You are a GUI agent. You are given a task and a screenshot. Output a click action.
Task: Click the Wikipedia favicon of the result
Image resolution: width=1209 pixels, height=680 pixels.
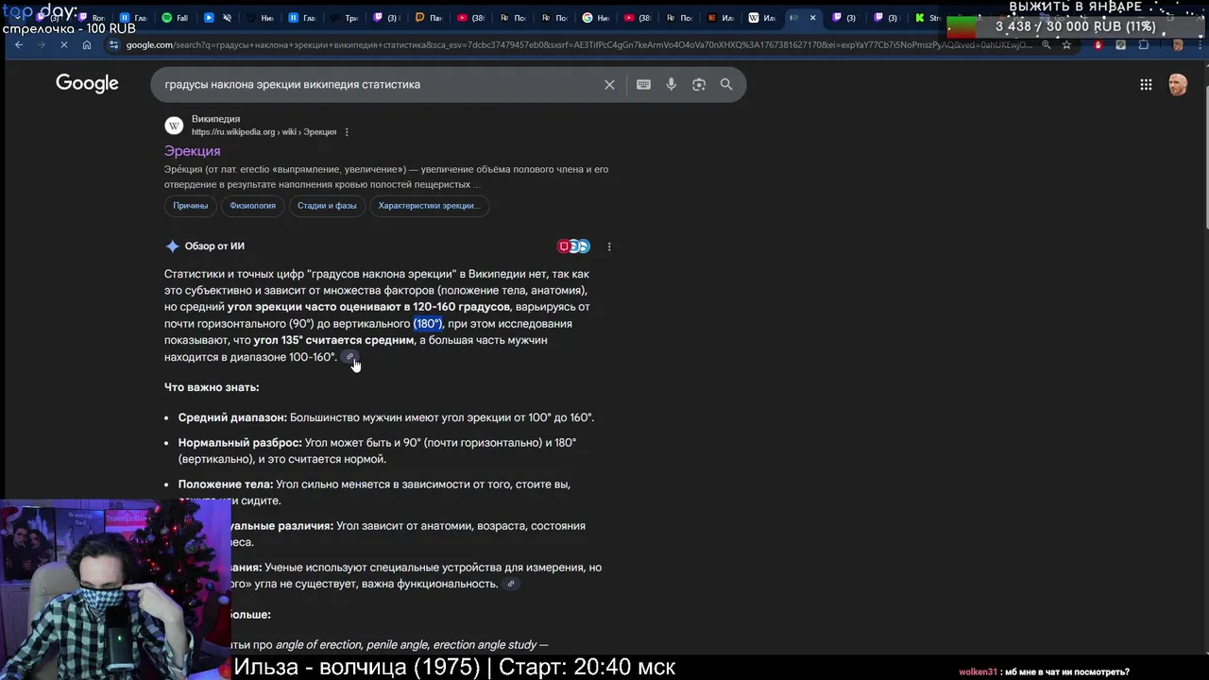click(x=174, y=126)
